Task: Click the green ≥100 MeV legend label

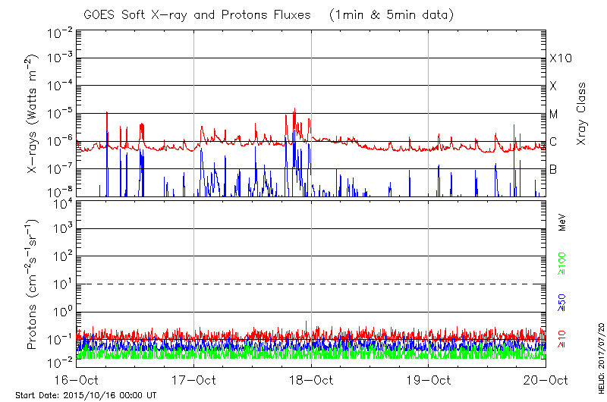Action: click(562, 263)
